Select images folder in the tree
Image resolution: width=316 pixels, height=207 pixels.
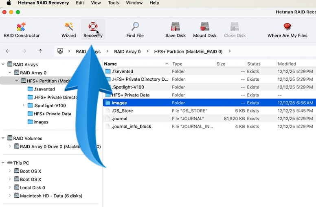click(x=38, y=122)
